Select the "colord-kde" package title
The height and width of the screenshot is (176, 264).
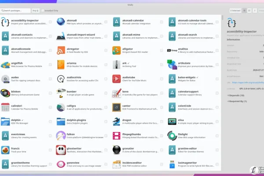pos(184,106)
